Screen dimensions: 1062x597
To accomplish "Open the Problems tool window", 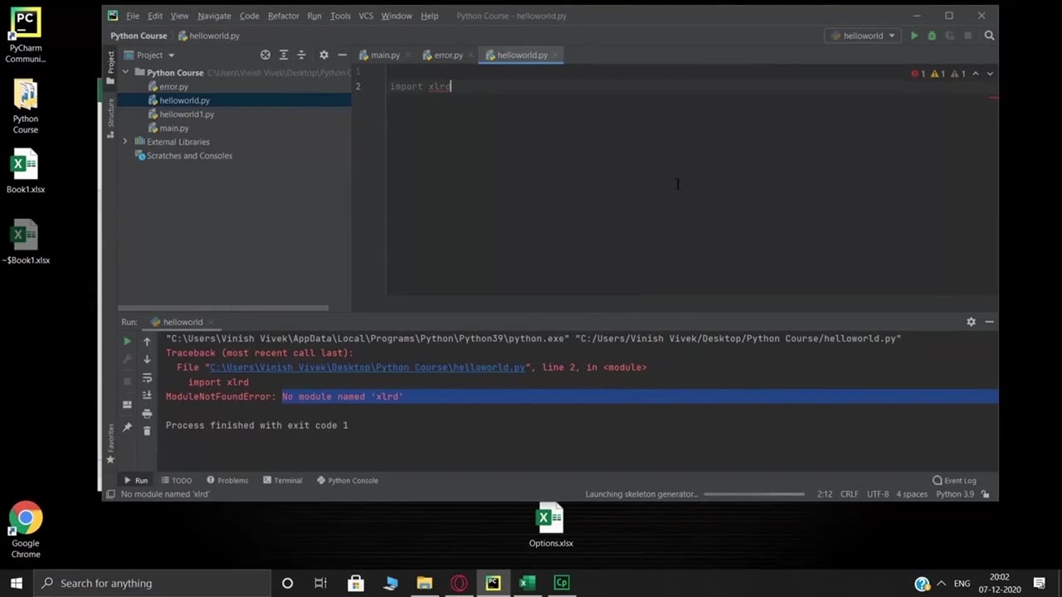I will pos(227,480).
